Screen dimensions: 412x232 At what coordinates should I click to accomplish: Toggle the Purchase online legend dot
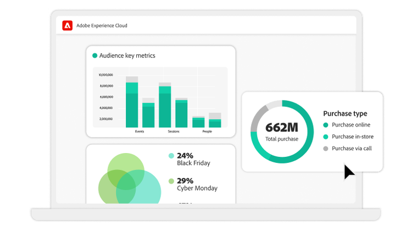click(x=326, y=125)
